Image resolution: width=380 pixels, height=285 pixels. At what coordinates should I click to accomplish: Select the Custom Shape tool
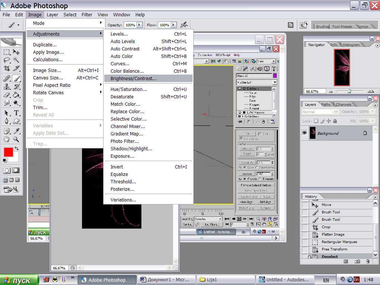tap(16, 121)
